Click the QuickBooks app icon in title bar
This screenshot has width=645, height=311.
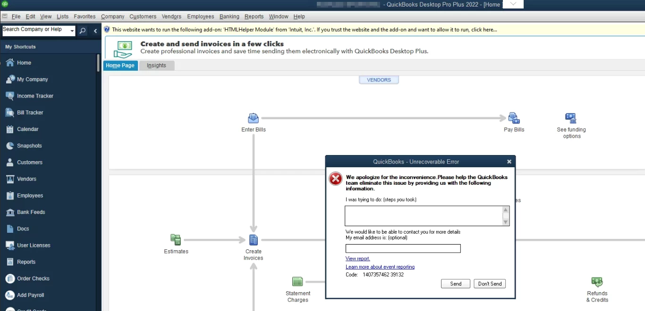tap(5, 4)
